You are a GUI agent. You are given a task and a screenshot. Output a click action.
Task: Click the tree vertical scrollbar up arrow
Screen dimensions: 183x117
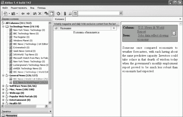point(50,23)
